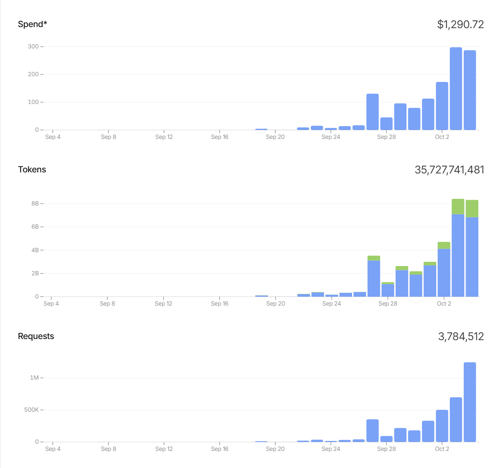Image resolution: width=499 pixels, height=468 pixels.
Task: Select the blue segment of the last Tokens bar
Action: [472, 257]
